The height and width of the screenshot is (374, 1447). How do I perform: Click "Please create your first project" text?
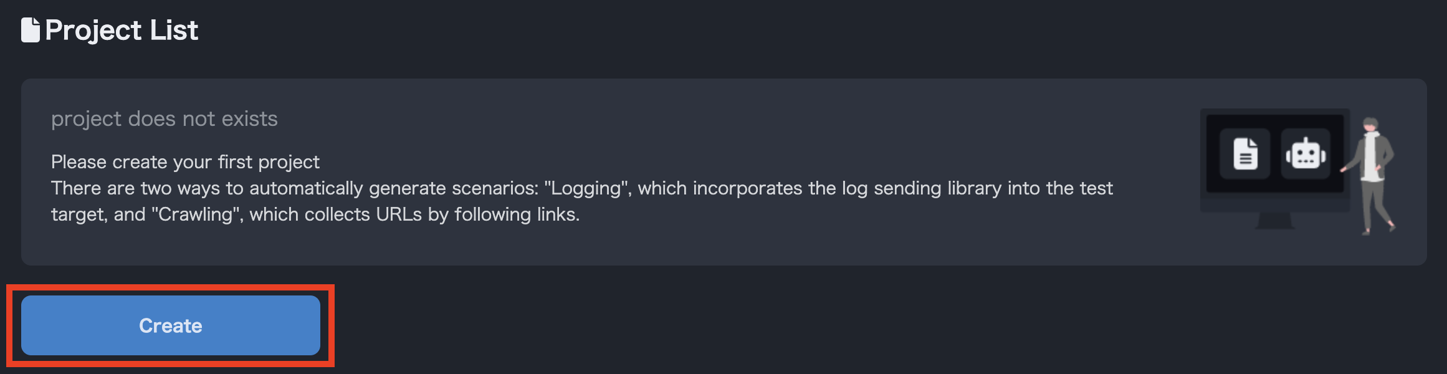point(185,162)
